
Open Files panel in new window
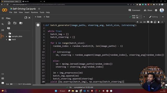click(26, 18)
